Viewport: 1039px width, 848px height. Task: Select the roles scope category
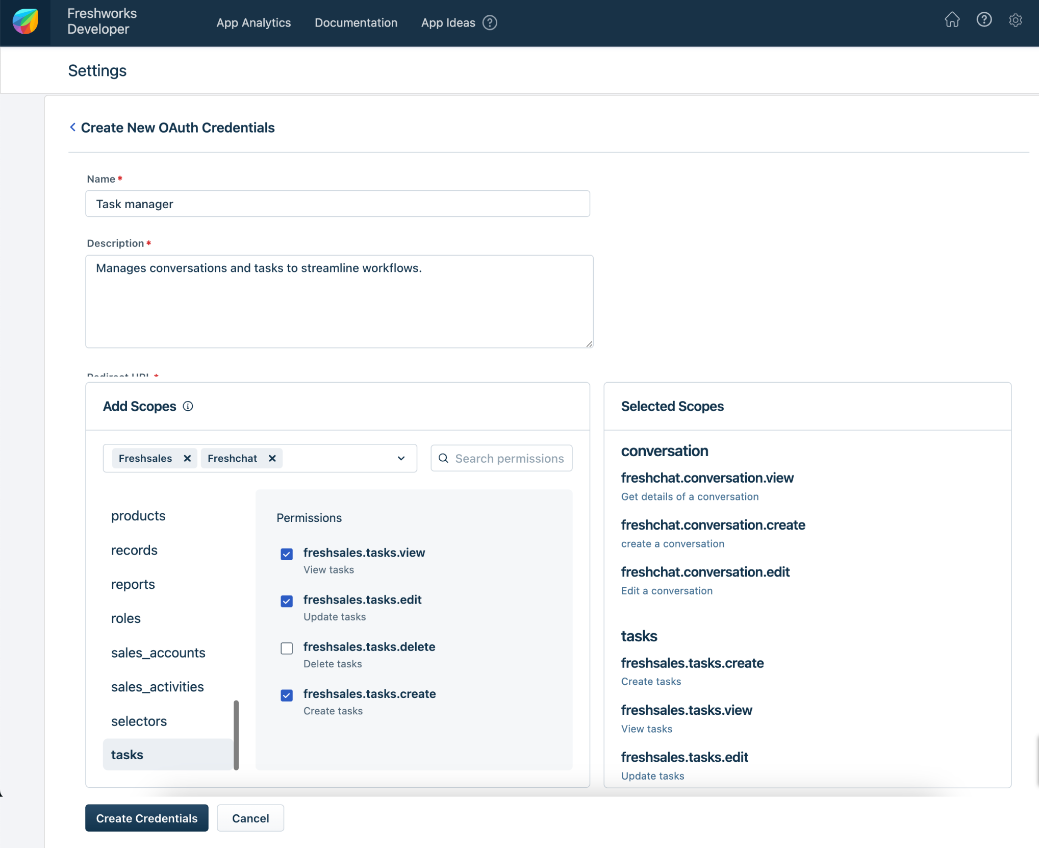(126, 618)
